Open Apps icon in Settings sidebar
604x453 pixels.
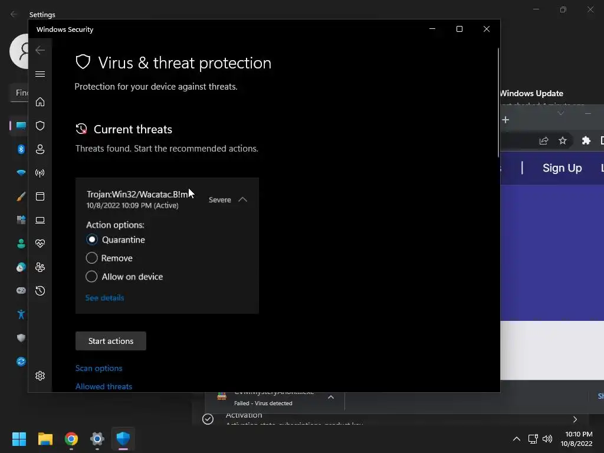pos(21,220)
